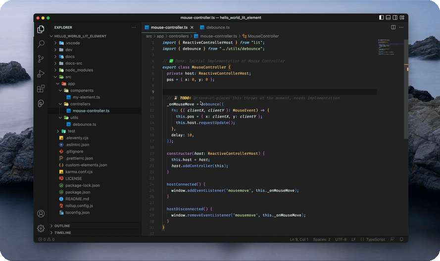Click the Accounts icon in activity bar

[41, 214]
